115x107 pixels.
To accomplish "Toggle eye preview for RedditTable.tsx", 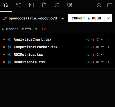I will pos(98,62).
